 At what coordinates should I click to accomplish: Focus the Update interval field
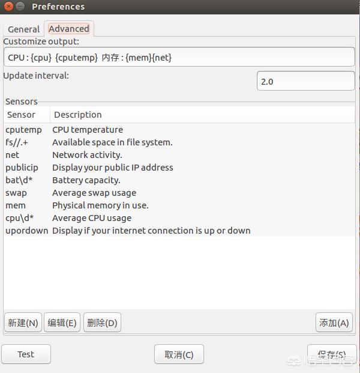(305, 81)
